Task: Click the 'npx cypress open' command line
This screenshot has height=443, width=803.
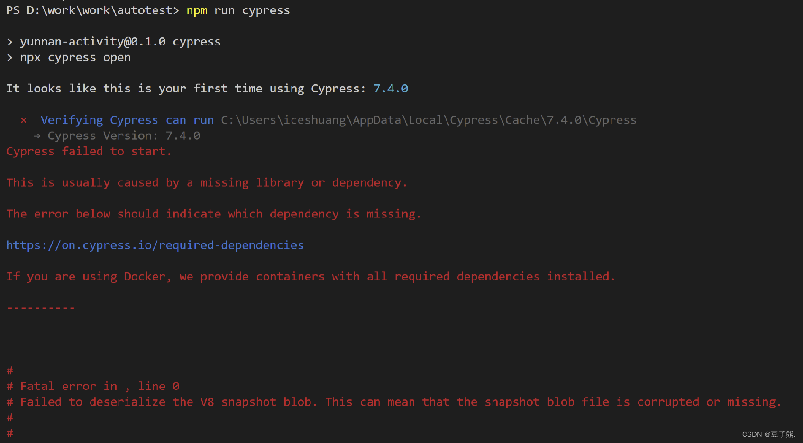Action: coord(75,57)
